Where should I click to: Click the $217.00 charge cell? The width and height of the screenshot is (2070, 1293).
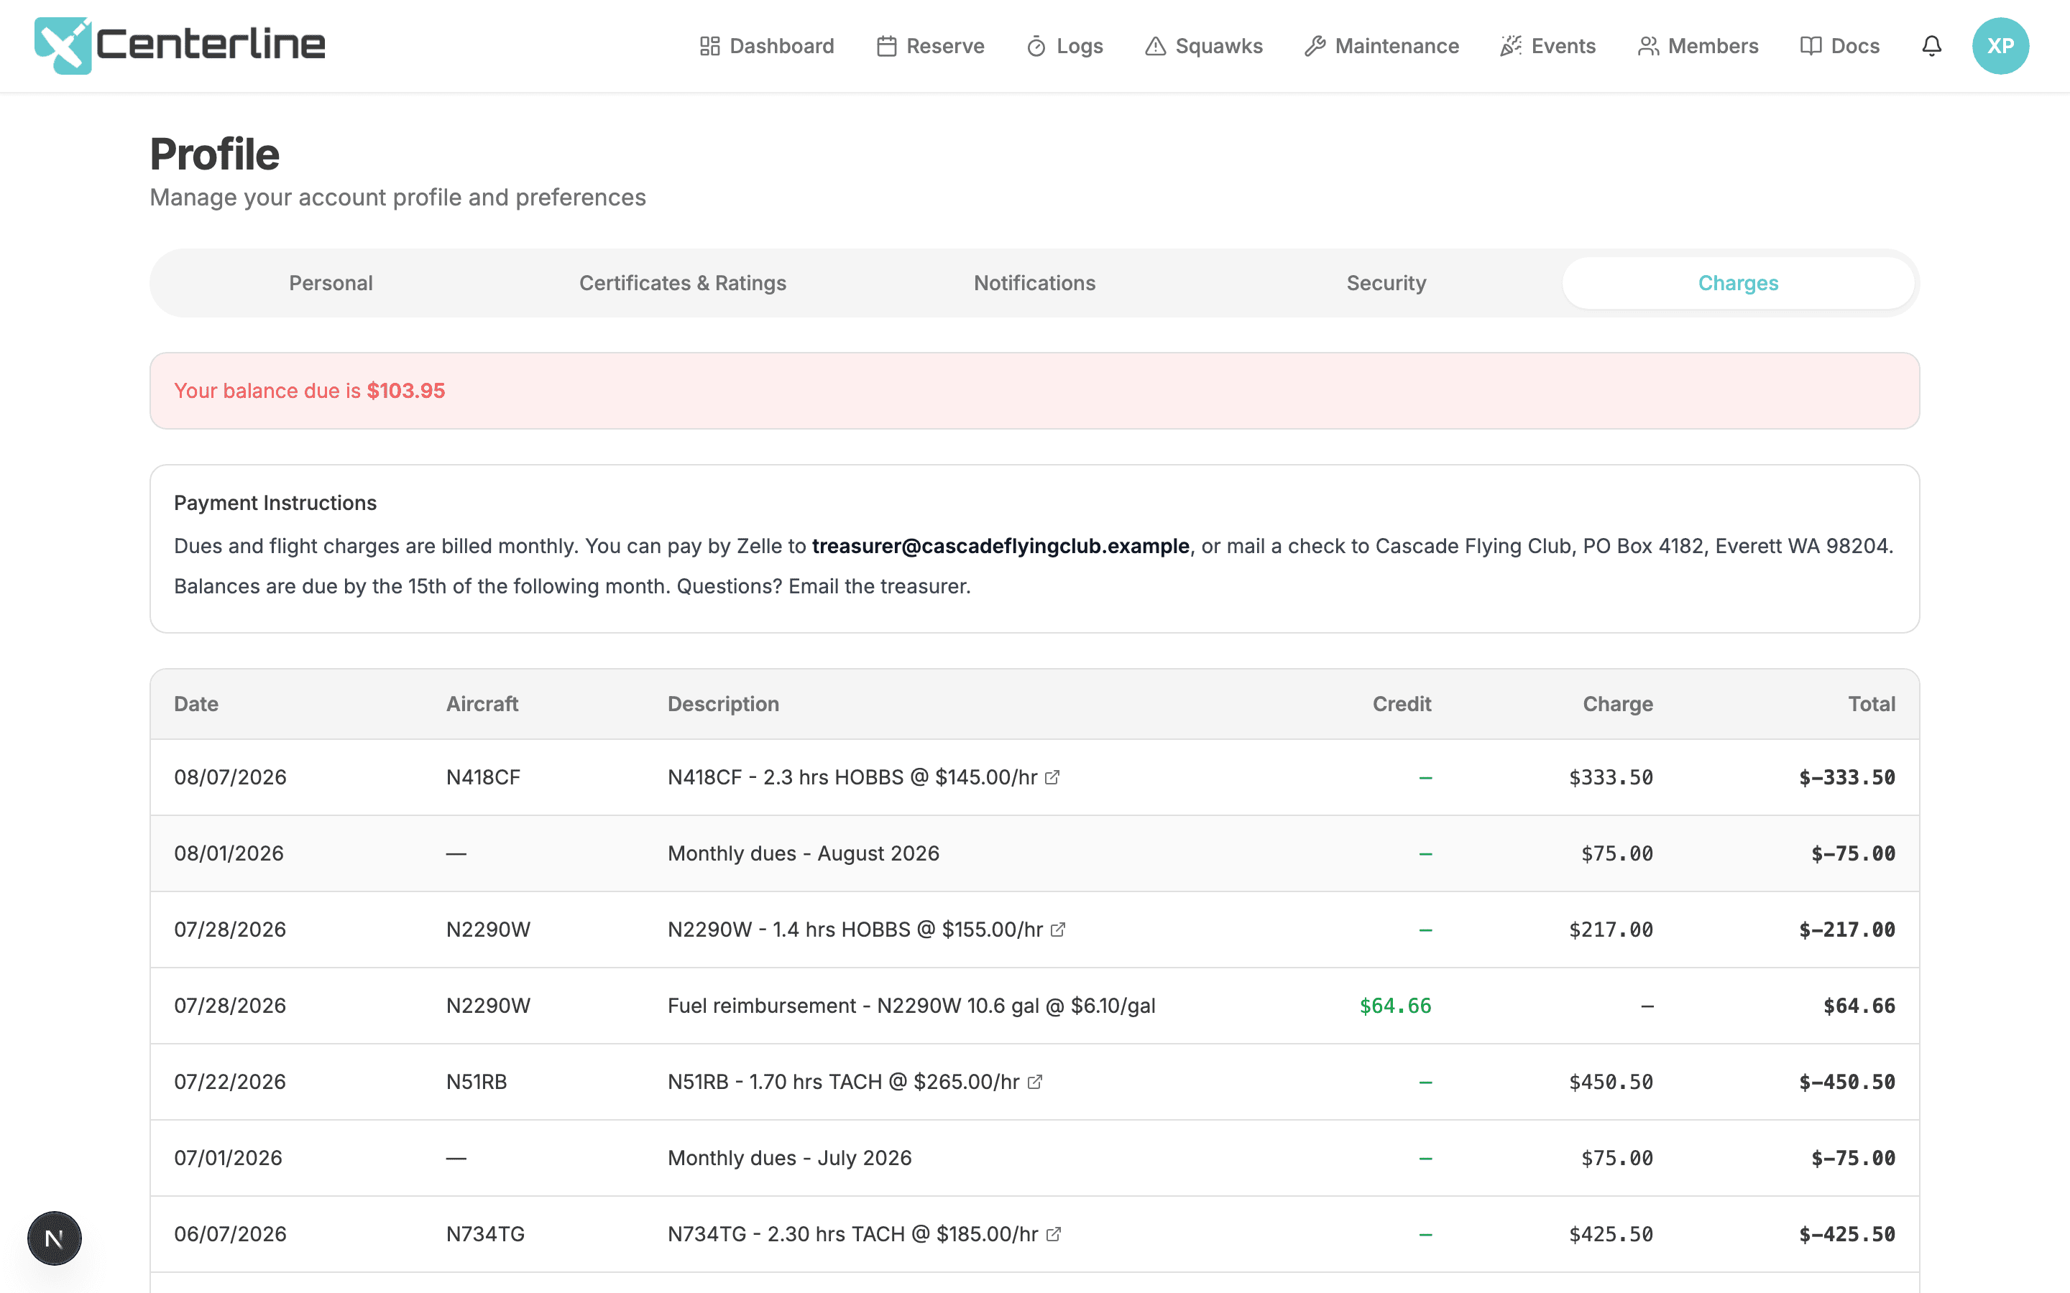point(1611,930)
